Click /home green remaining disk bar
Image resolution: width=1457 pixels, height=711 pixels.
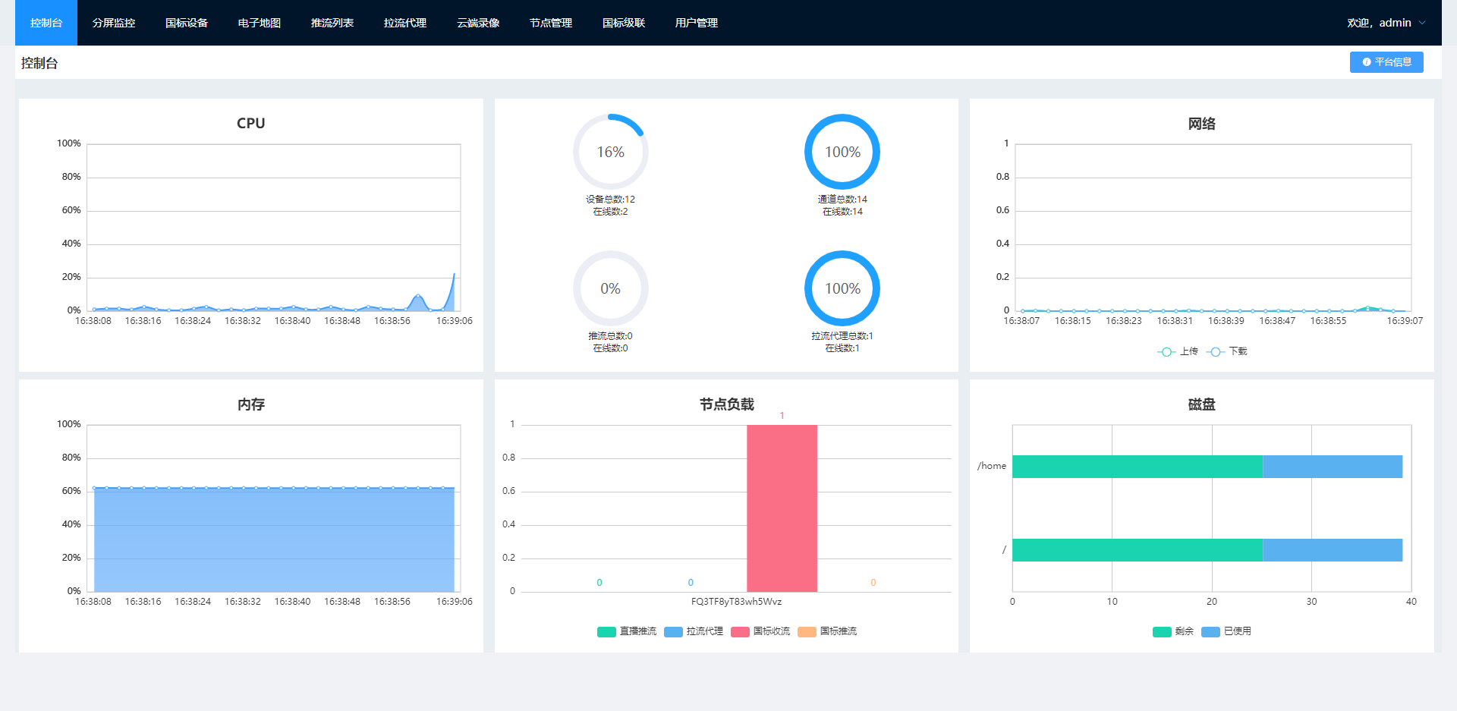click(x=1138, y=467)
